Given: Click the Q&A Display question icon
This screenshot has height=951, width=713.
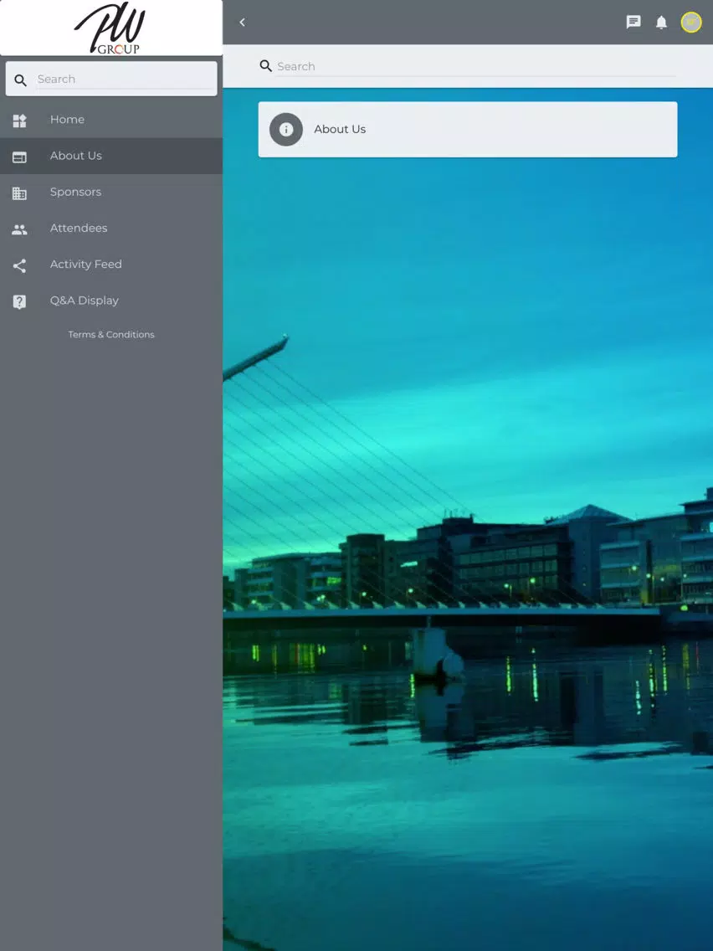Looking at the screenshot, I should [x=19, y=301].
